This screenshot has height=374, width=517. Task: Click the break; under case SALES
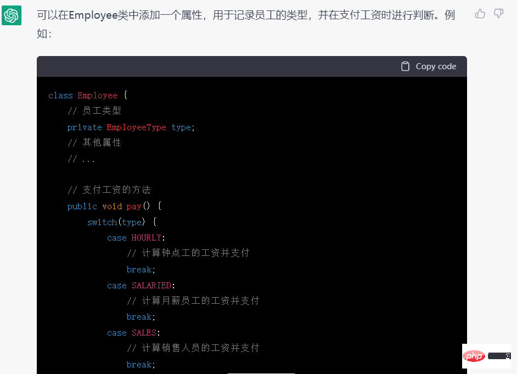pos(141,365)
